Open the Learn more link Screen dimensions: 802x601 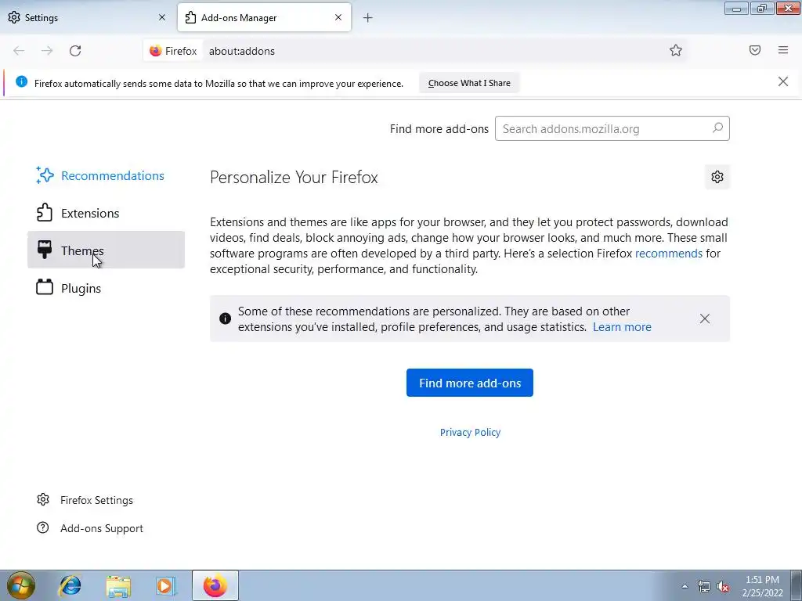[x=622, y=327]
